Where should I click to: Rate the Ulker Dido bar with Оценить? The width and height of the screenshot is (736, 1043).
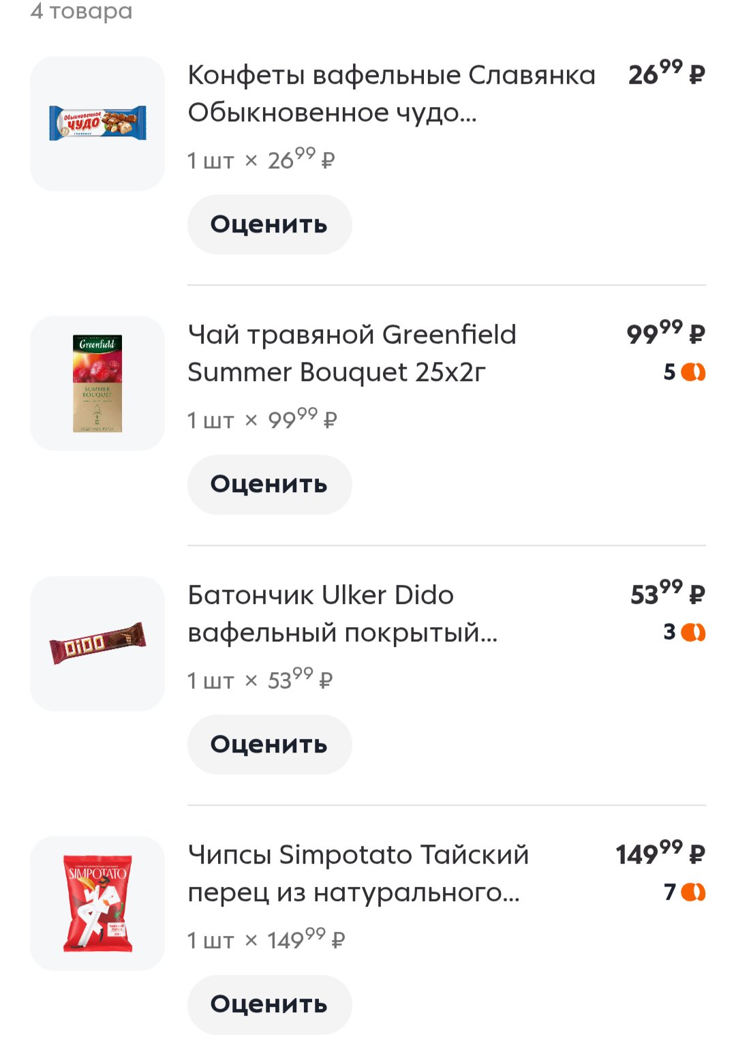click(x=269, y=744)
